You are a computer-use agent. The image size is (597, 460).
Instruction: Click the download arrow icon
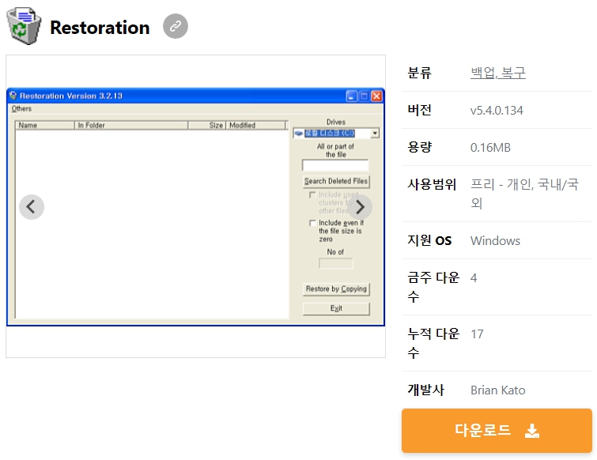click(x=532, y=431)
